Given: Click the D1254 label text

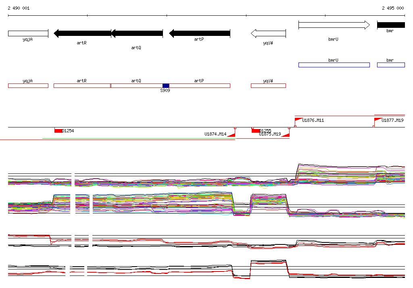Looking at the screenshot, I should coord(68,131).
